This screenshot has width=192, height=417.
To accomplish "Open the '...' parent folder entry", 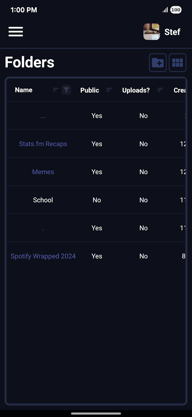I will [x=43, y=116].
